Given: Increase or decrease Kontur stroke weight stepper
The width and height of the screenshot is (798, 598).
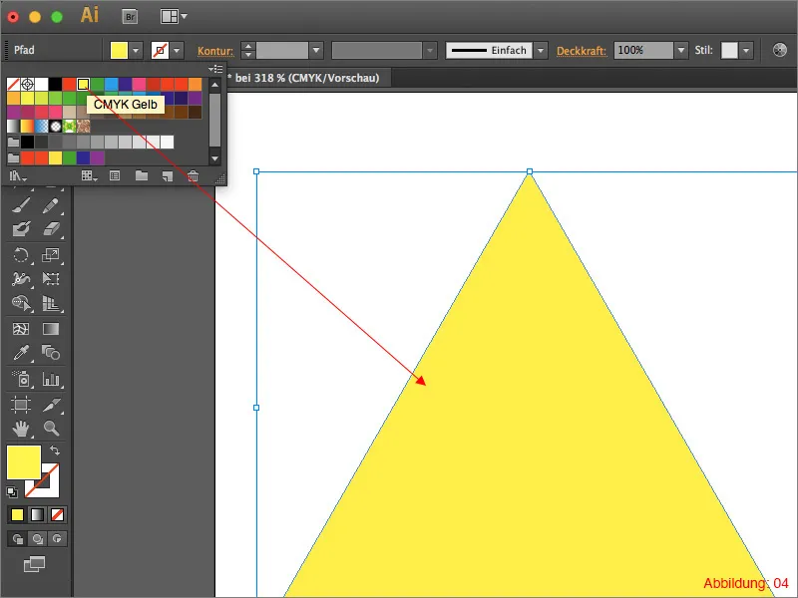Looking at the screenshot, I should (247, 51).
